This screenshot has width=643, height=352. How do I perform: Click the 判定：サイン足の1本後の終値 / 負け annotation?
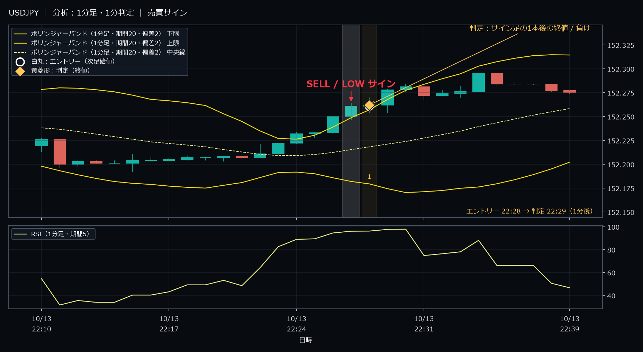point(530,28)
